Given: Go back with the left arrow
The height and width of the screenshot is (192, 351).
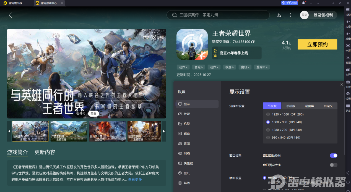Looking at the screenshot, I should [x=11, y=15].
